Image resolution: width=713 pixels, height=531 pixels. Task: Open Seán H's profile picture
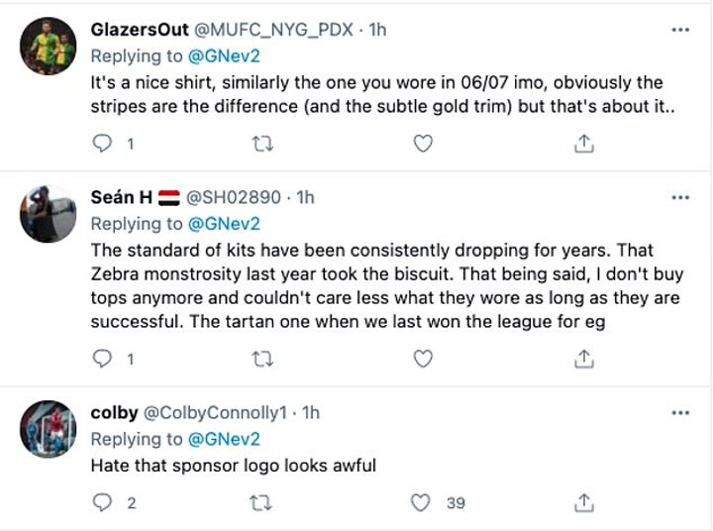pyautogui.click(x=48, y=214)
